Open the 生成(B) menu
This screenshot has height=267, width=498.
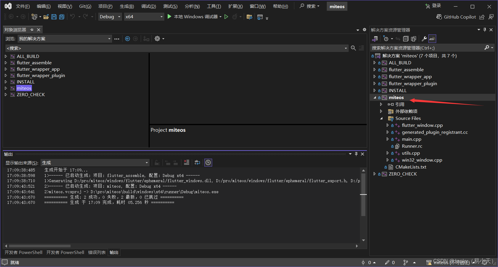pyautogui.click(x=127, y=6)
